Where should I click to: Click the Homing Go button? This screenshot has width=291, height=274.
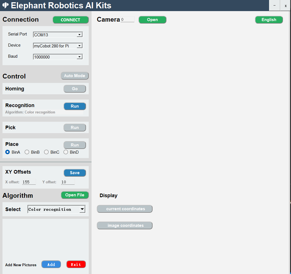(75, 89)
